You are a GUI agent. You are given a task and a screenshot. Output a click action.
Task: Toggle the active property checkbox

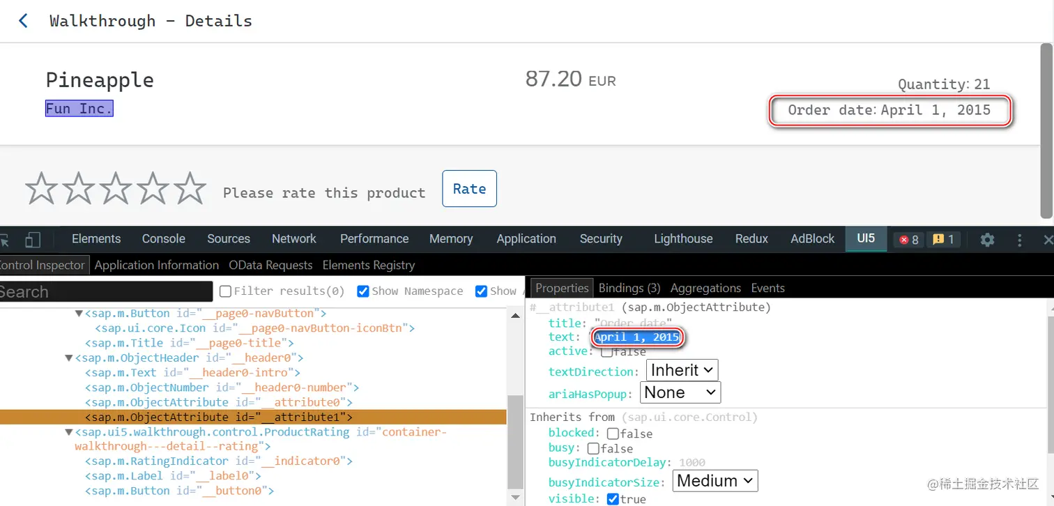(x=607, y=352)
